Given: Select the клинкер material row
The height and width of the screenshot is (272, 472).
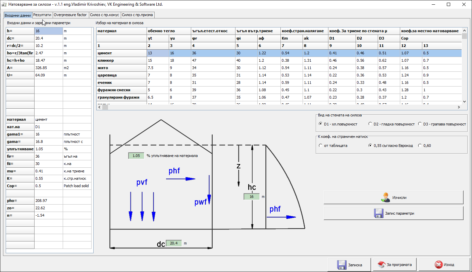Looking at the screenshot, I should [122, 61].
